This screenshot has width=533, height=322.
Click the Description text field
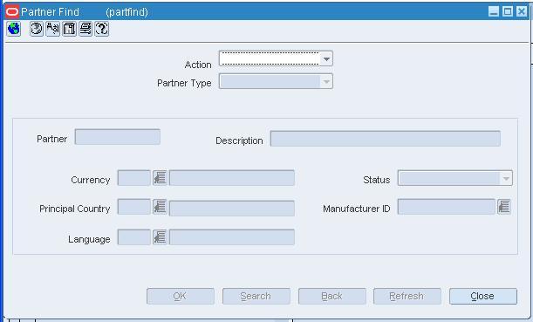coord(385,139)
